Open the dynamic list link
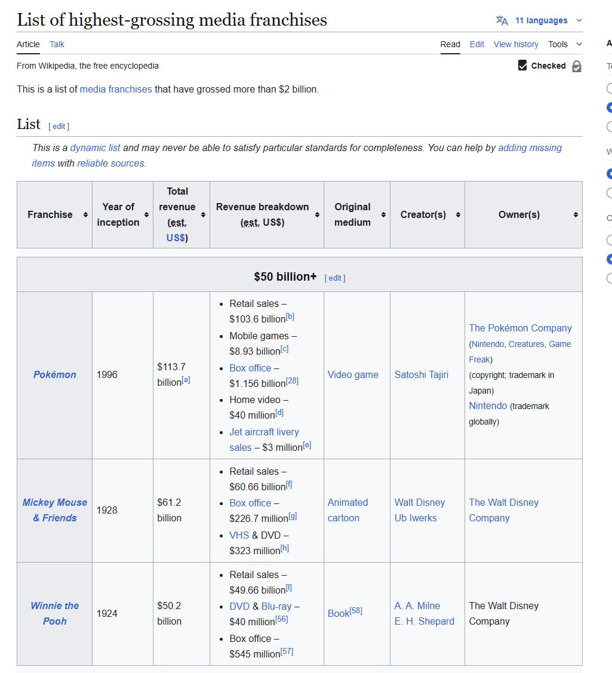The image size is (612, 673). 96,147
